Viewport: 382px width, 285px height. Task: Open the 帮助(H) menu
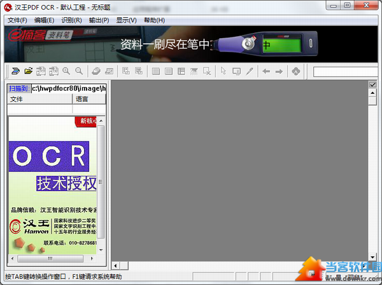[154, 20]
